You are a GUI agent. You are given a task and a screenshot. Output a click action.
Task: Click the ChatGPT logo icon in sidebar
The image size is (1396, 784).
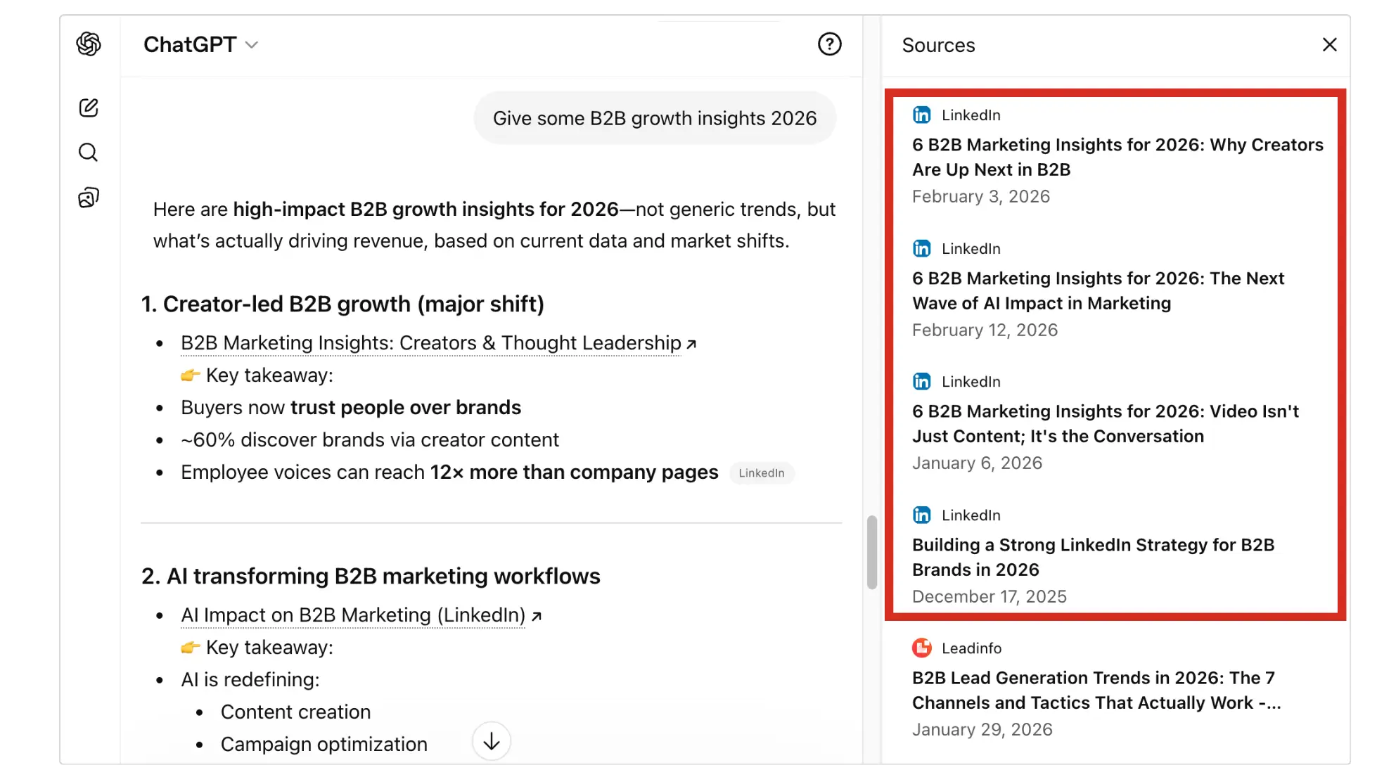(x=89, y=44)
